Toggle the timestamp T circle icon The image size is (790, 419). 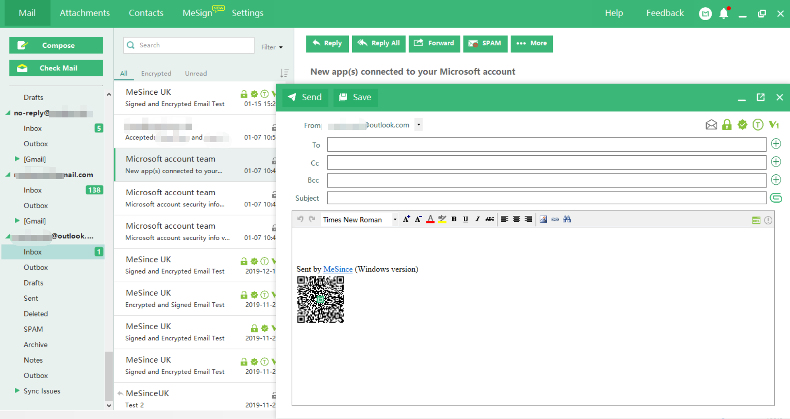point(757,125)
